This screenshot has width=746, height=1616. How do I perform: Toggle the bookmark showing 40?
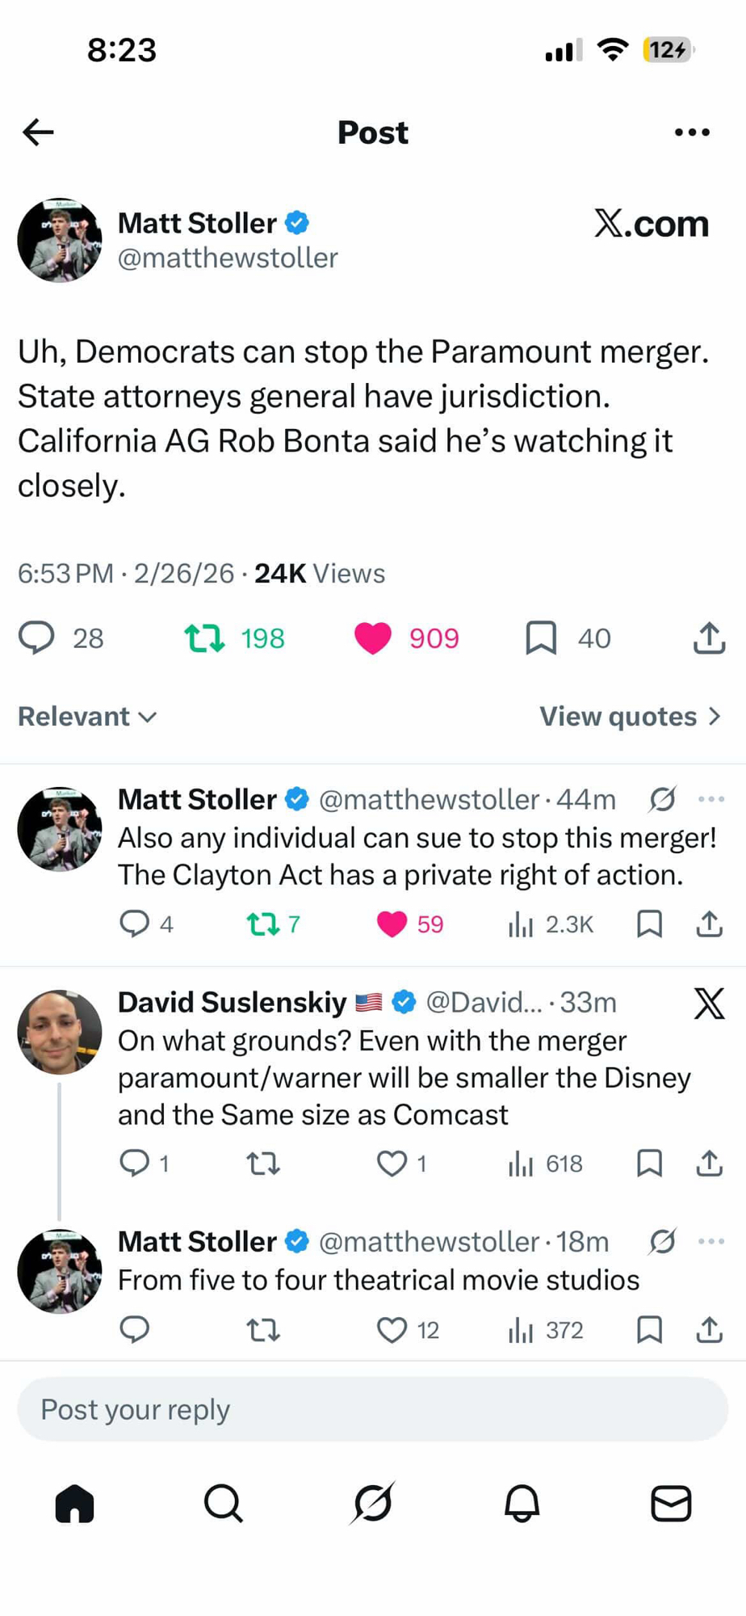(x=541, y=638)
